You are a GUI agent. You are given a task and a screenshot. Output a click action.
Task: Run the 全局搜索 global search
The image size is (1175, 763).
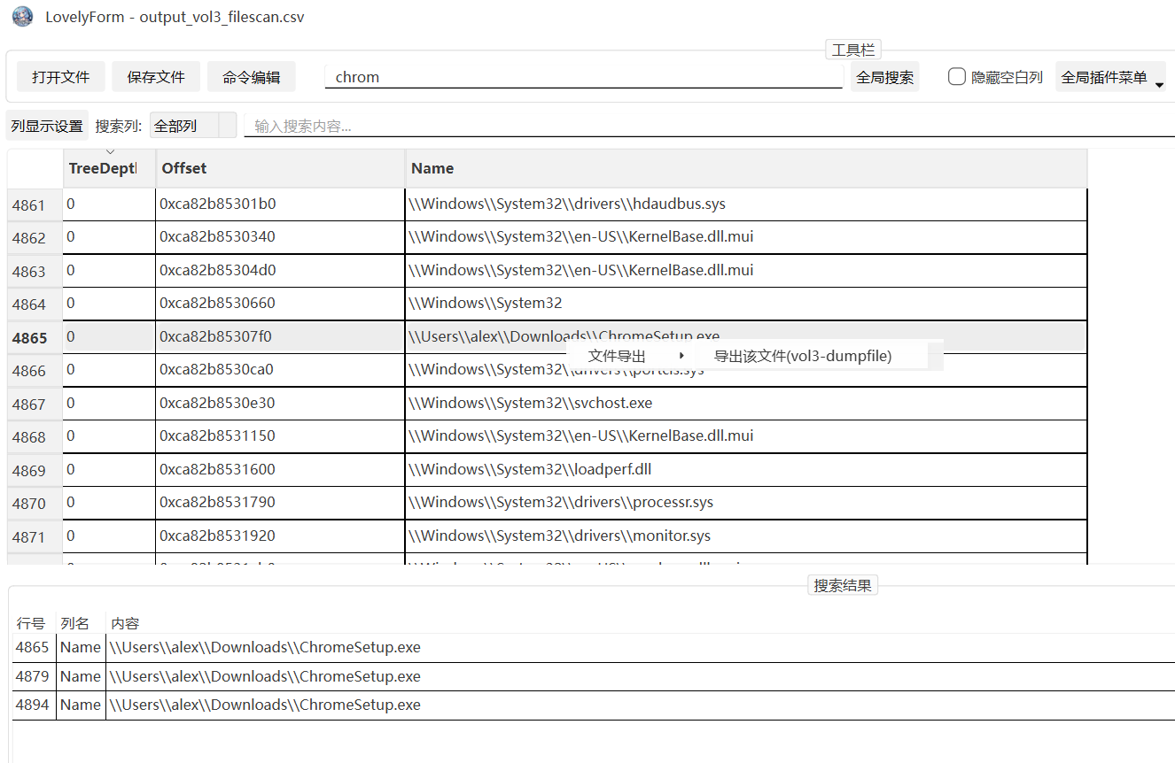[885, 77]
